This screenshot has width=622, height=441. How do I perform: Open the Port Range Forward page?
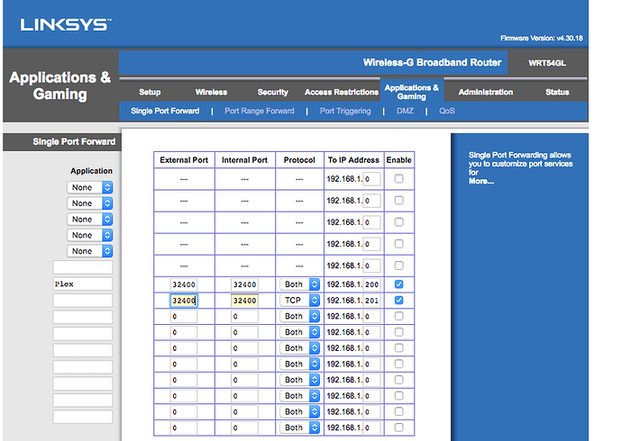pos(260,111)
